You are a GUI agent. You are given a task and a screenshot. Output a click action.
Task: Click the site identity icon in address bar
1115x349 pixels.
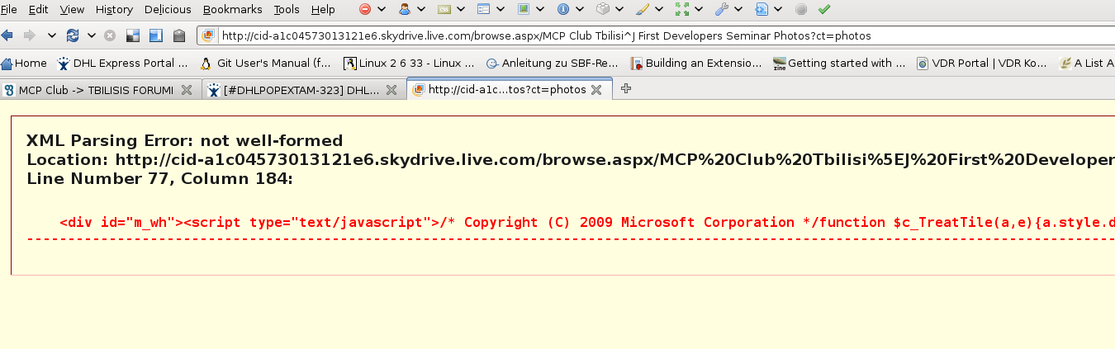208,35
